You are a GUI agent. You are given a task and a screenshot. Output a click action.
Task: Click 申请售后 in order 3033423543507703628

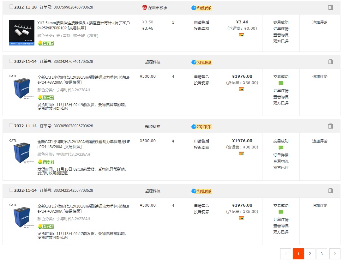click(202, 206)
